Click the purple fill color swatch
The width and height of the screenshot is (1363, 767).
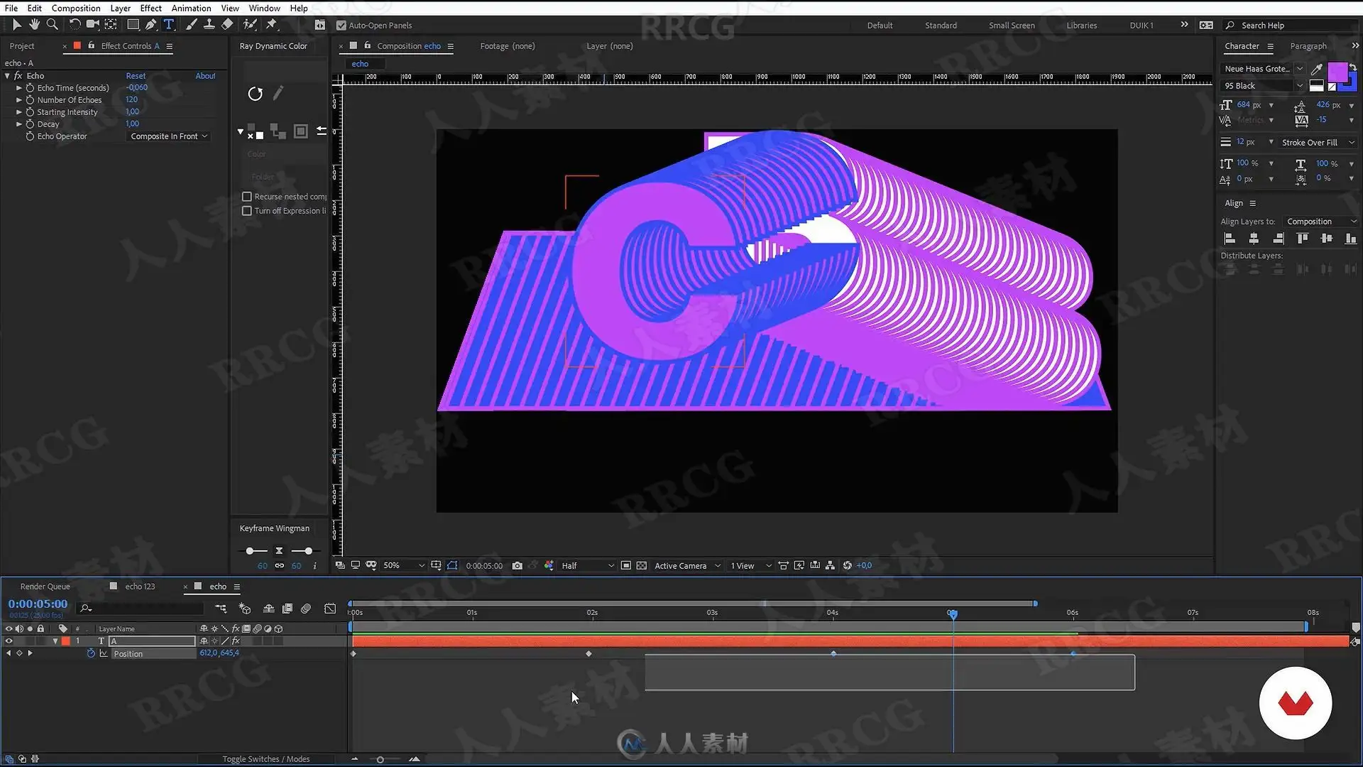click(x=1337, y=72)
